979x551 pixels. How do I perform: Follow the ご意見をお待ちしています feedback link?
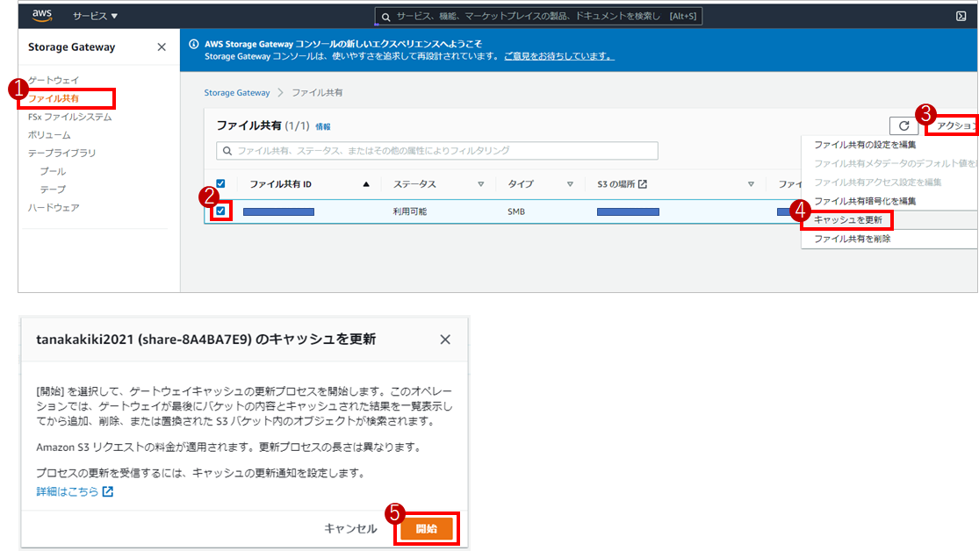558,56
